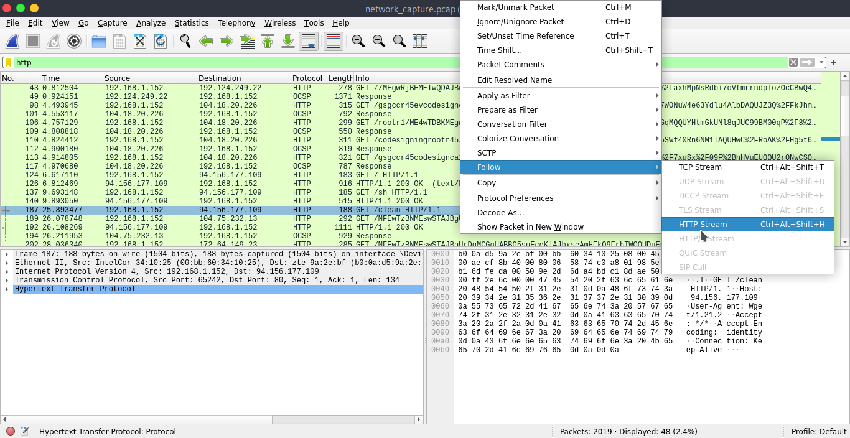Go to the first packet

pos(268,41)
